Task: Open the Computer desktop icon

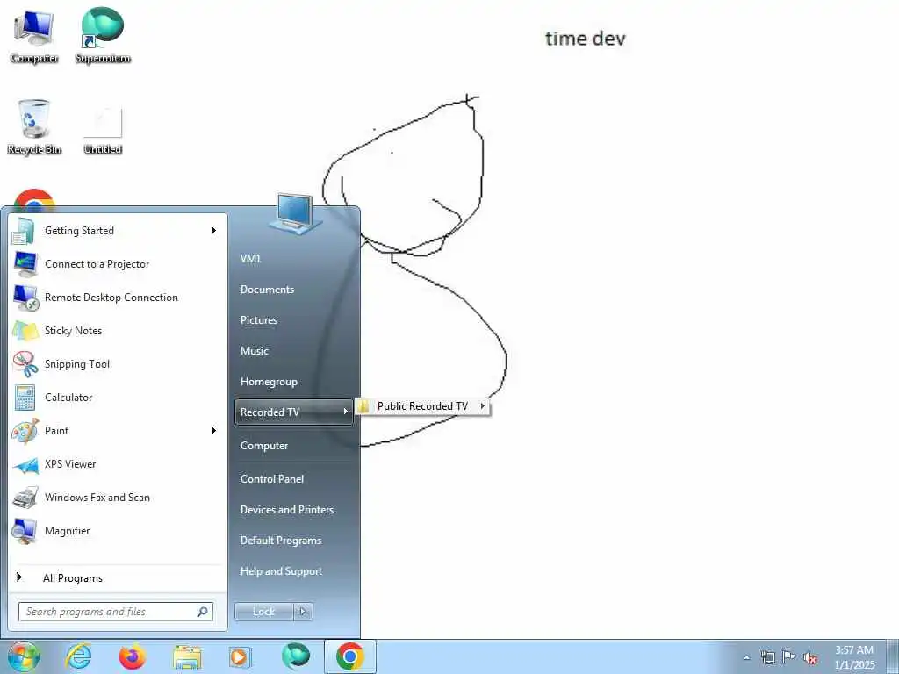Action: (x=34, y=35)
